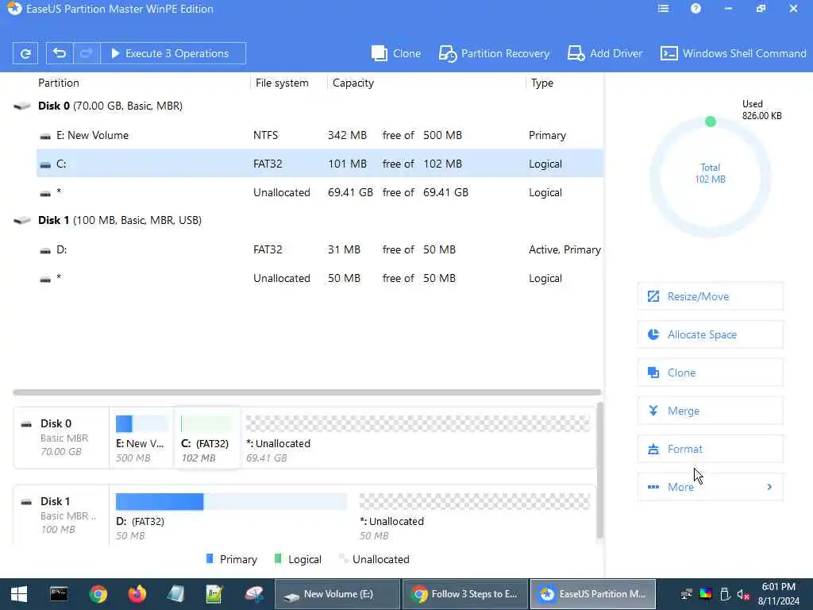
Task: Click the drive icon next to E: New Volume
Action: point(45,137)
